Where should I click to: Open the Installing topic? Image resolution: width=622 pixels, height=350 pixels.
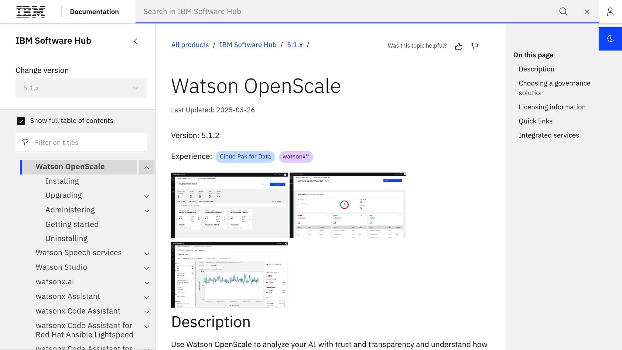(62, 181)
